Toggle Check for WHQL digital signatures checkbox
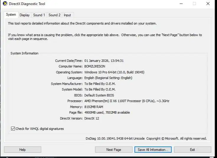The height and width of the screenshot is (158, 217). pos(13,129)
